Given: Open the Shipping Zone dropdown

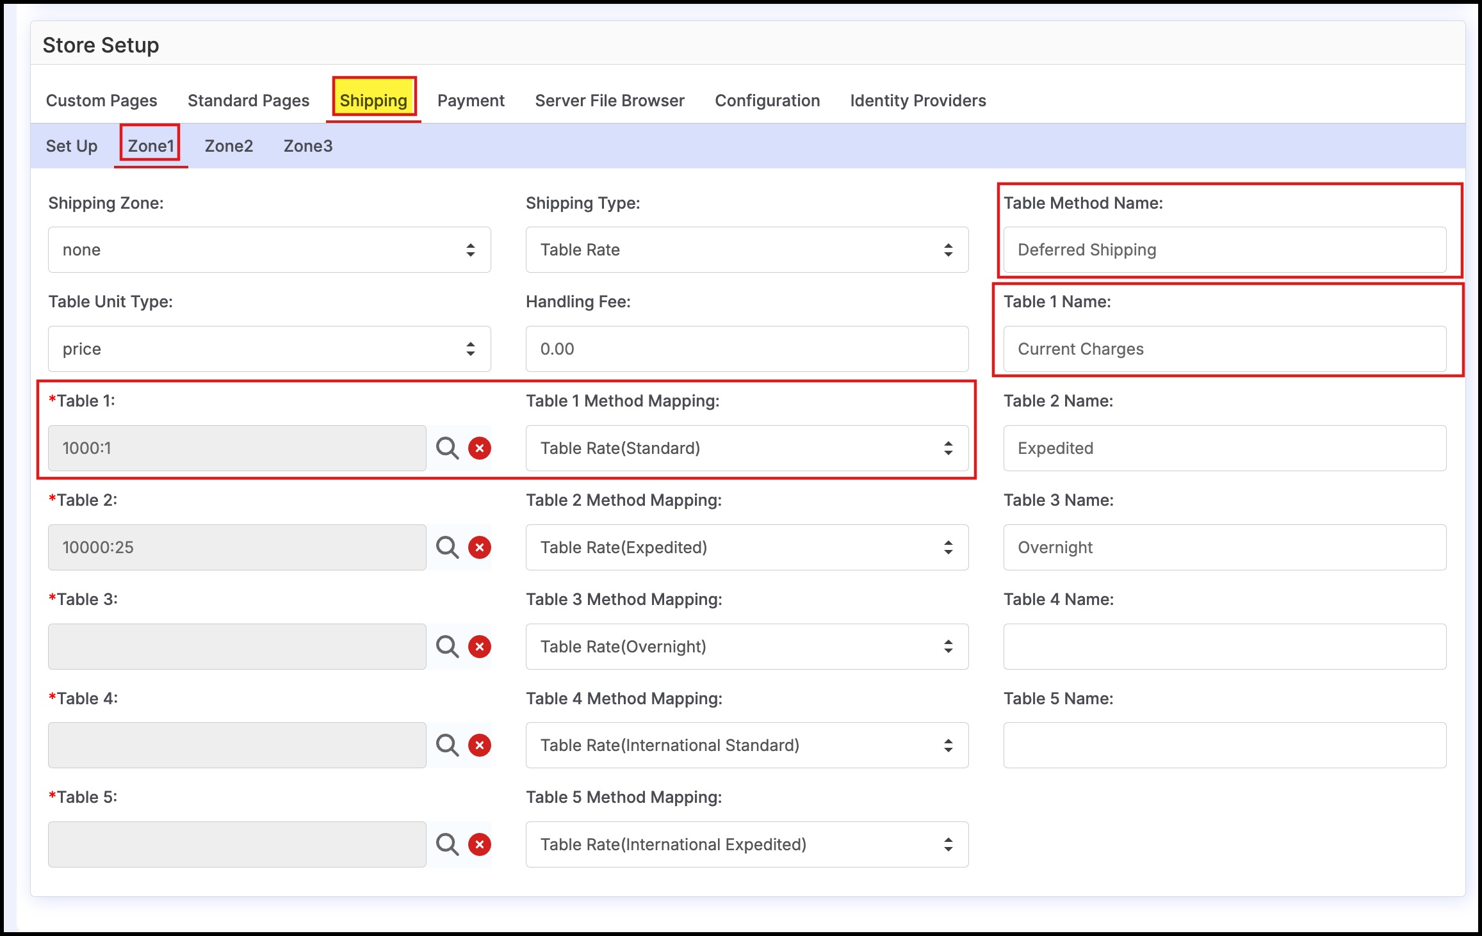Looking at the screenshot, I should pyautogui.click(x=270, y=250).
